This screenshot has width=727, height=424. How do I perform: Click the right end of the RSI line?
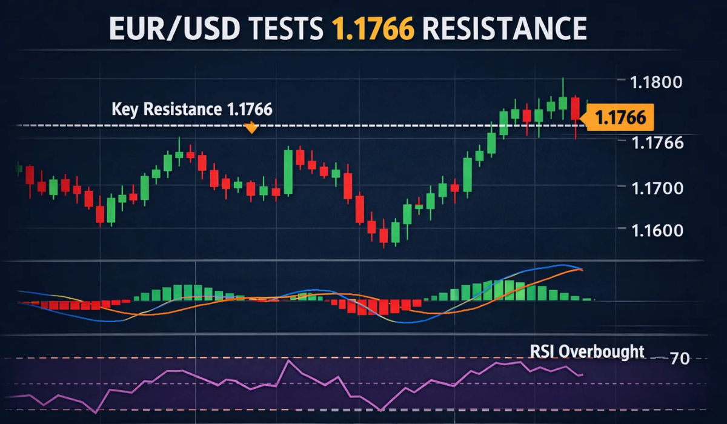582,374
